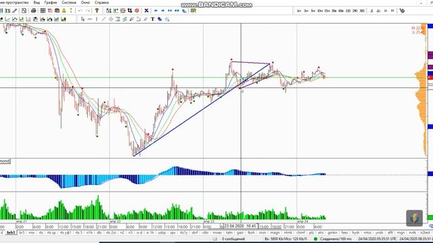This screenshot has width=433, height=243.
Task: Click the phone-like icon right of timeframes
Action: pos(402,11)
